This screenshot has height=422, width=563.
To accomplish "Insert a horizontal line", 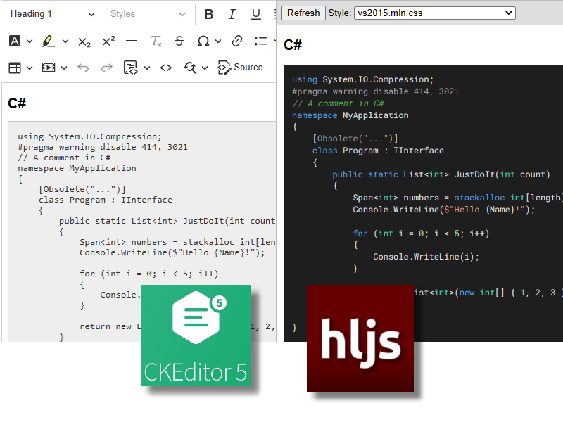I will click(132, 41).
